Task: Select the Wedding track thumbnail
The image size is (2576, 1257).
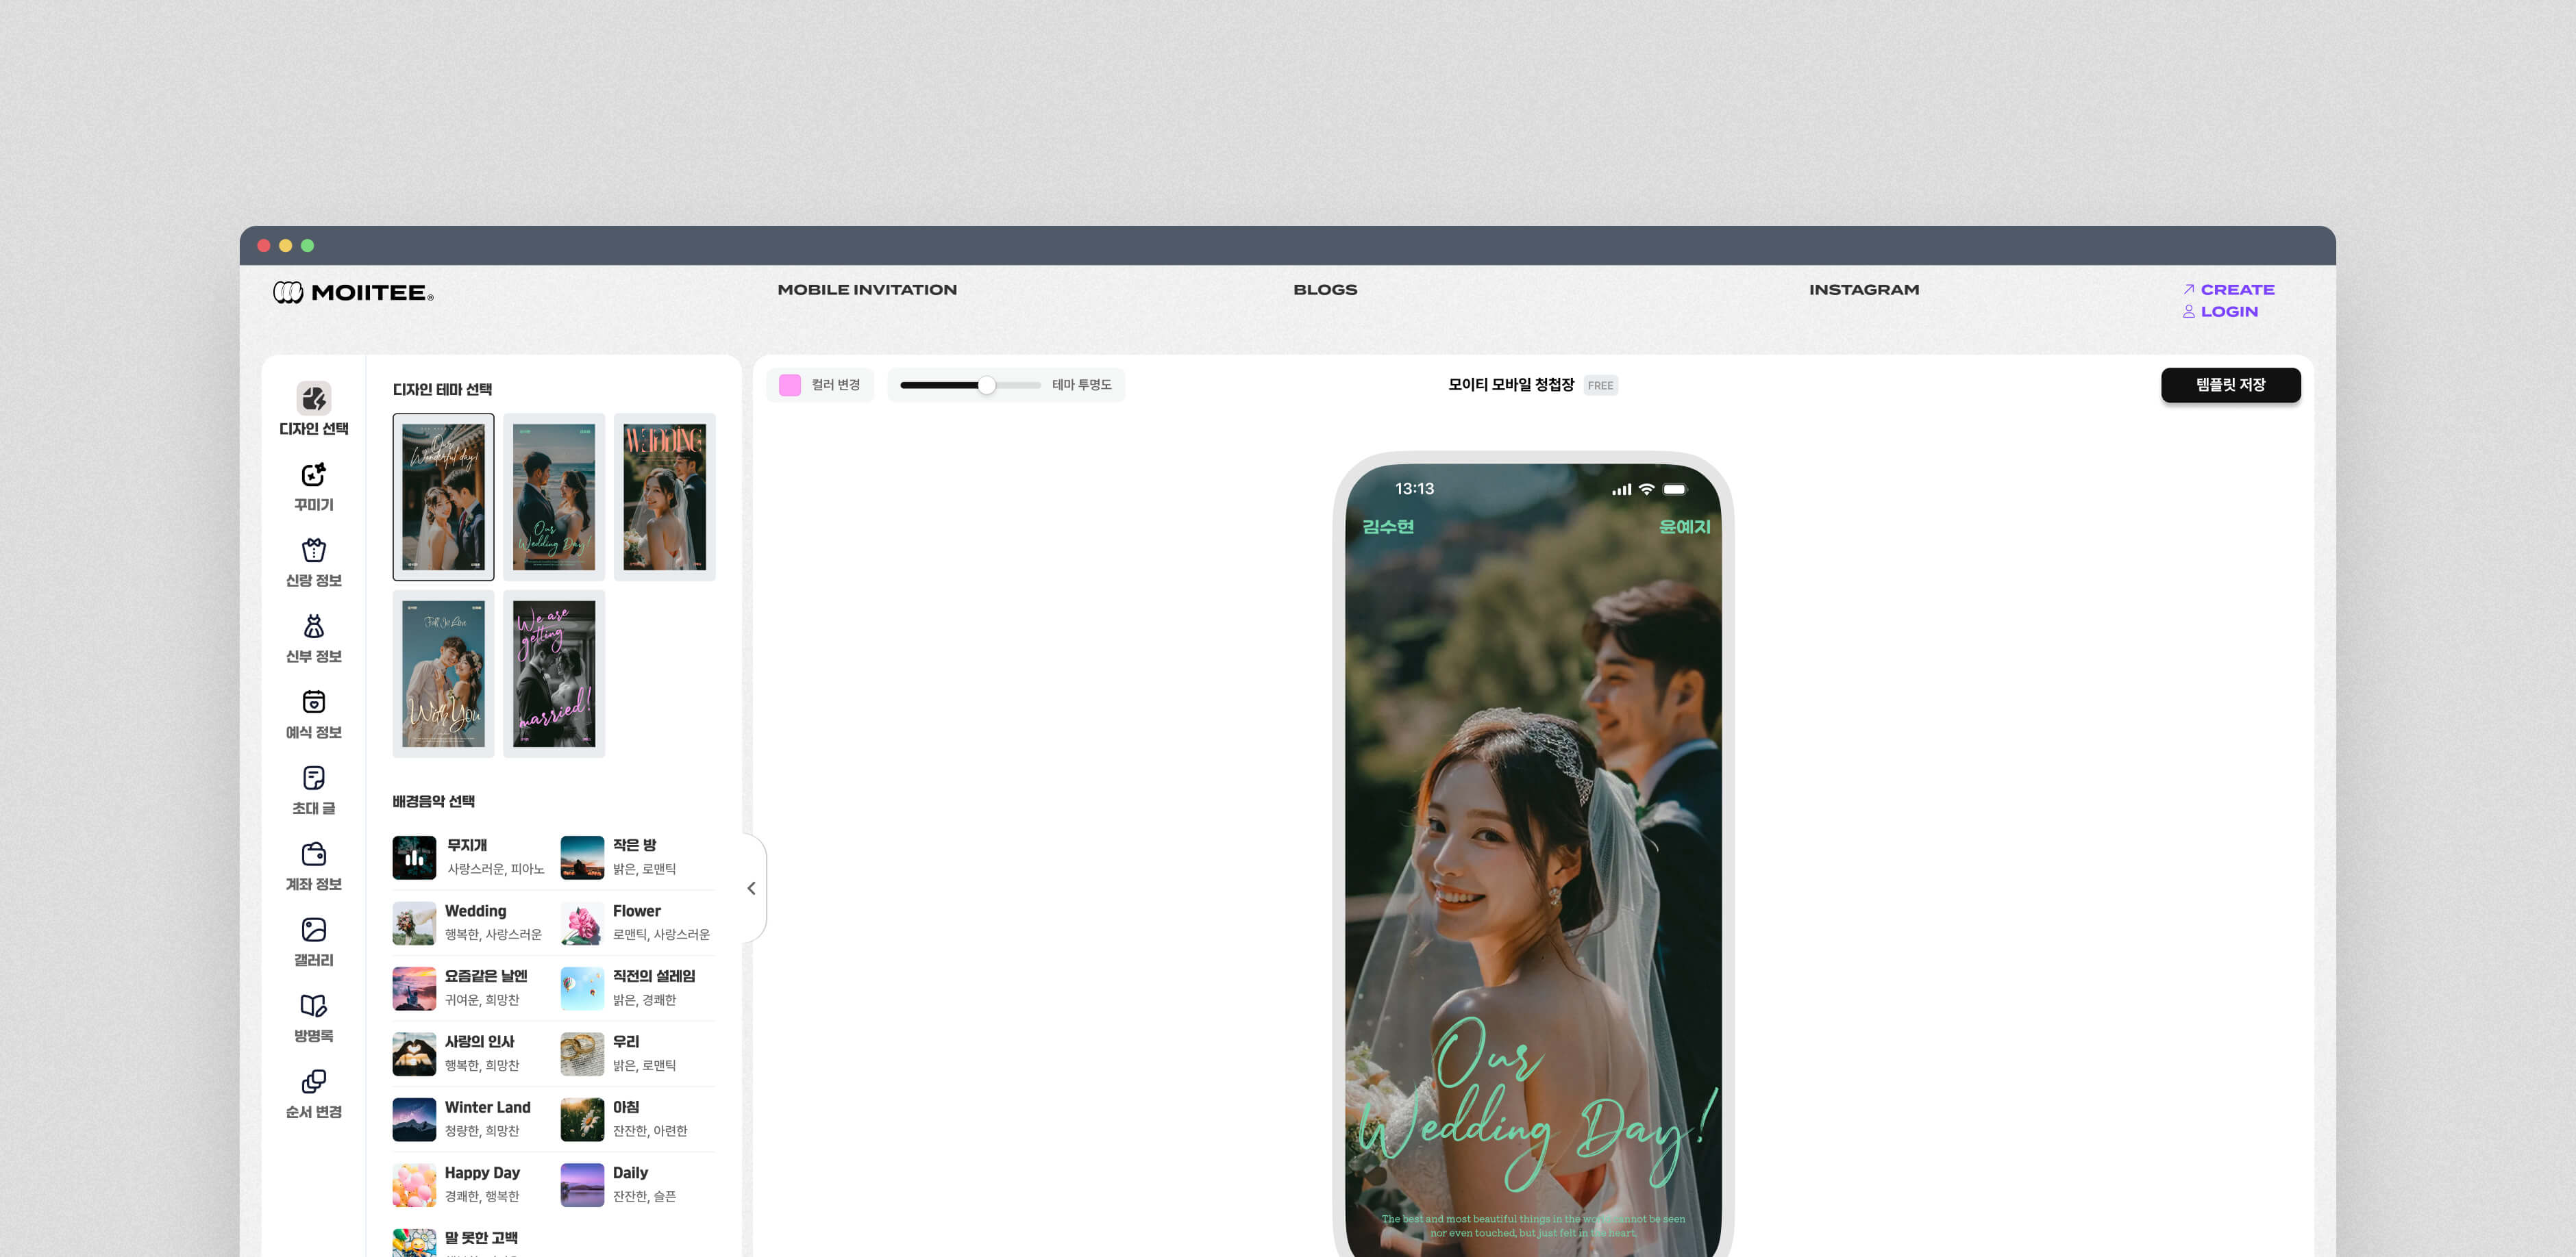Action: coord(414,924)
